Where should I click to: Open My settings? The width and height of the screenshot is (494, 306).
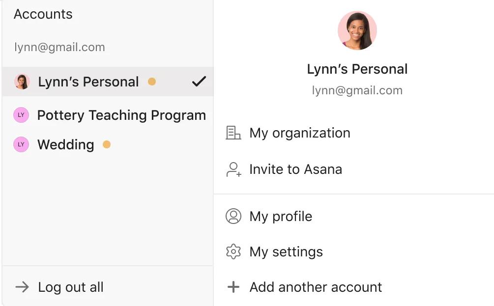point(286,252)
